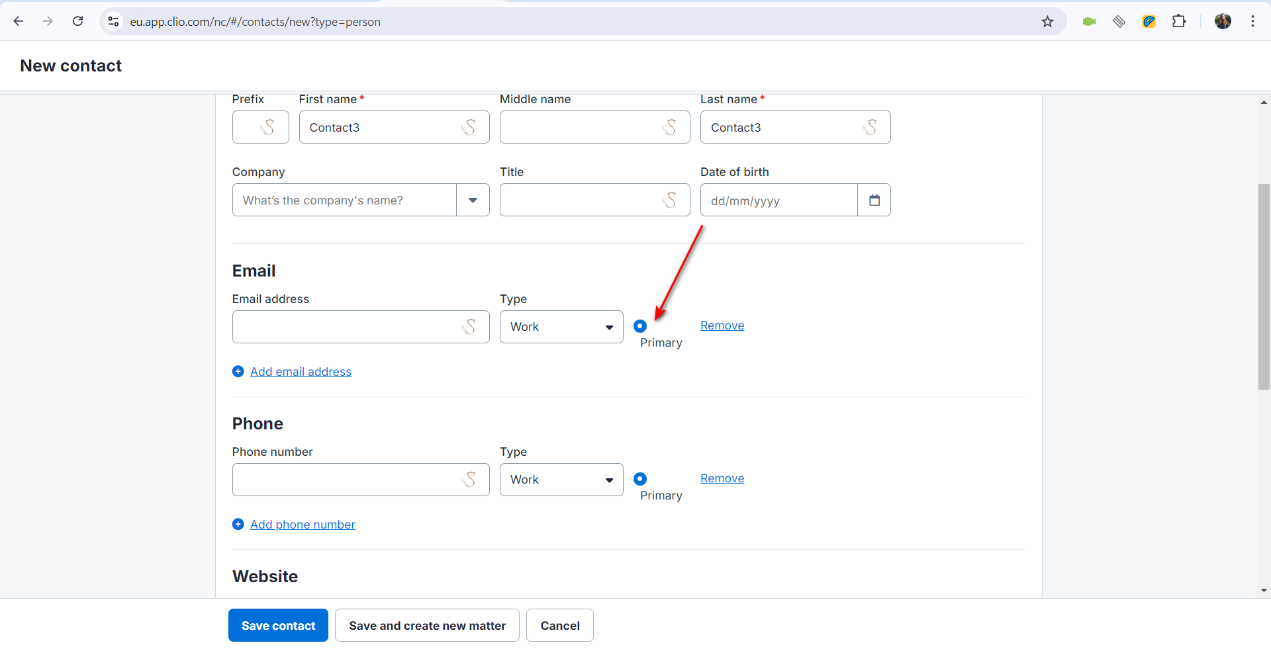Image resolution: width=1271 pixels, height=649 pixels.
Task: Expand the Company name dropdown arrow
Action: 473,200
